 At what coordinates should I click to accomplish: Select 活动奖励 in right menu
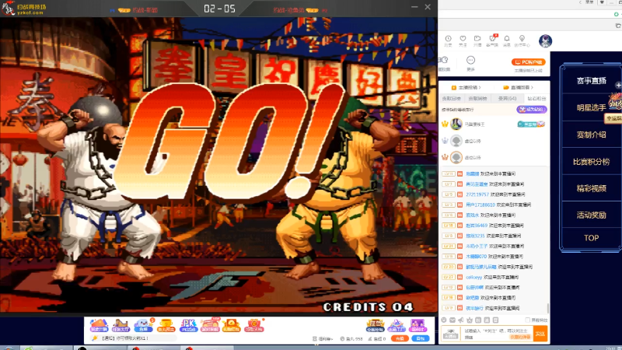[x=591, y=215]
